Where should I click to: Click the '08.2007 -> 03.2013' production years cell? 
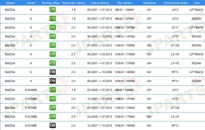point(100,54)
